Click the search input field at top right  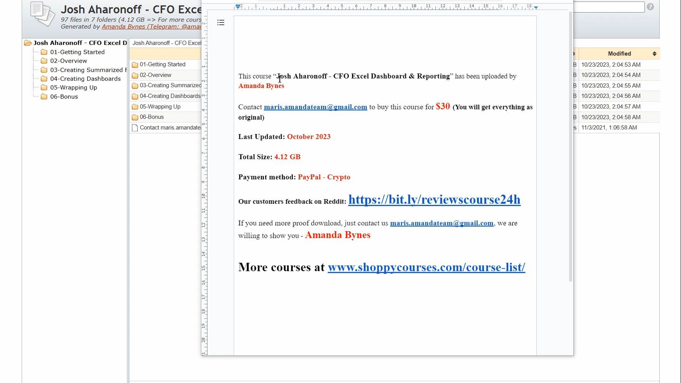coord(609,7)
